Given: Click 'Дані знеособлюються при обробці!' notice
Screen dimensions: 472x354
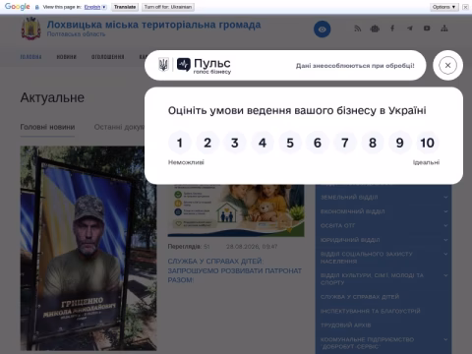Looking at the screenshot, I should (355, 66).
